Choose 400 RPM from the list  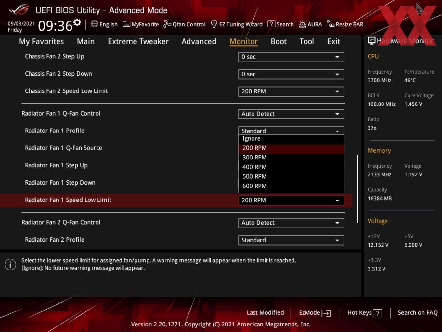pos(291,167)
